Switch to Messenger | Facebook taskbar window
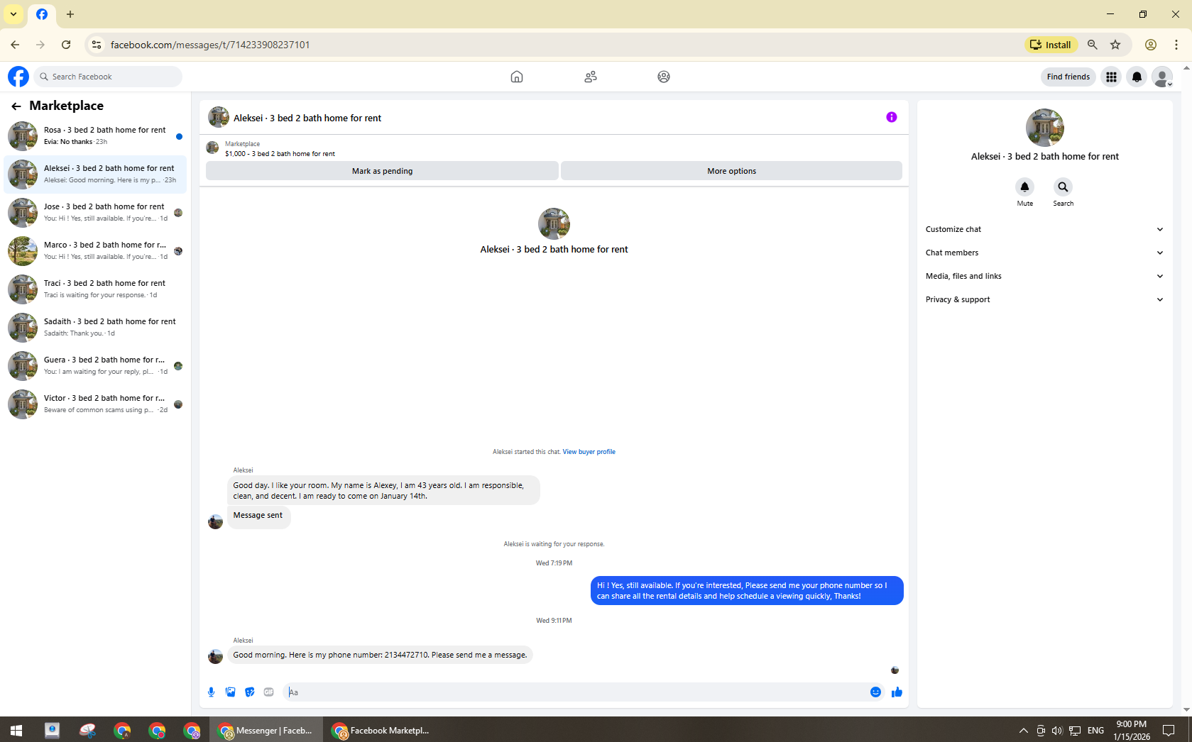This screenshot has width=1192, height=742. tap(266, 730)
